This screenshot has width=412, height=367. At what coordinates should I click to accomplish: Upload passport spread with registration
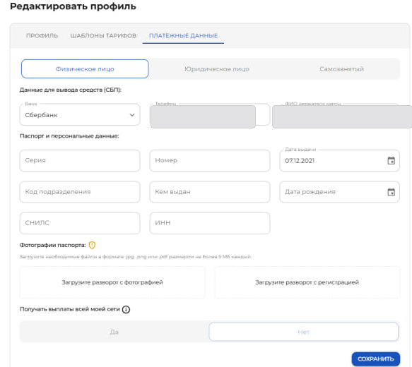click(x=307, y=282)
